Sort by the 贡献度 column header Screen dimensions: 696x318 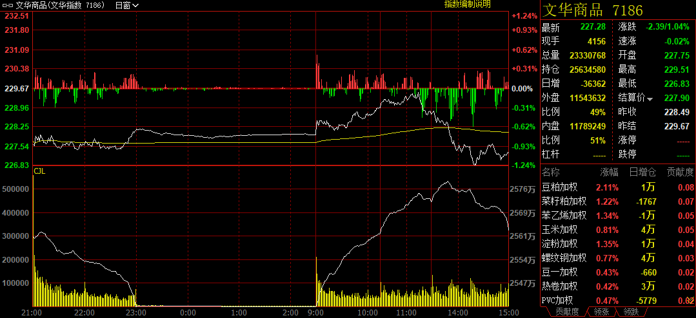[679, 173]
